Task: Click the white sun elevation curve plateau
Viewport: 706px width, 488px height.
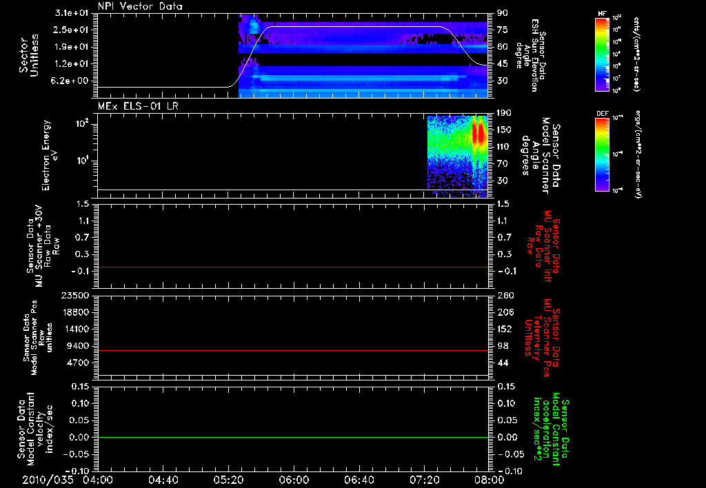Action: click(356, 27)
